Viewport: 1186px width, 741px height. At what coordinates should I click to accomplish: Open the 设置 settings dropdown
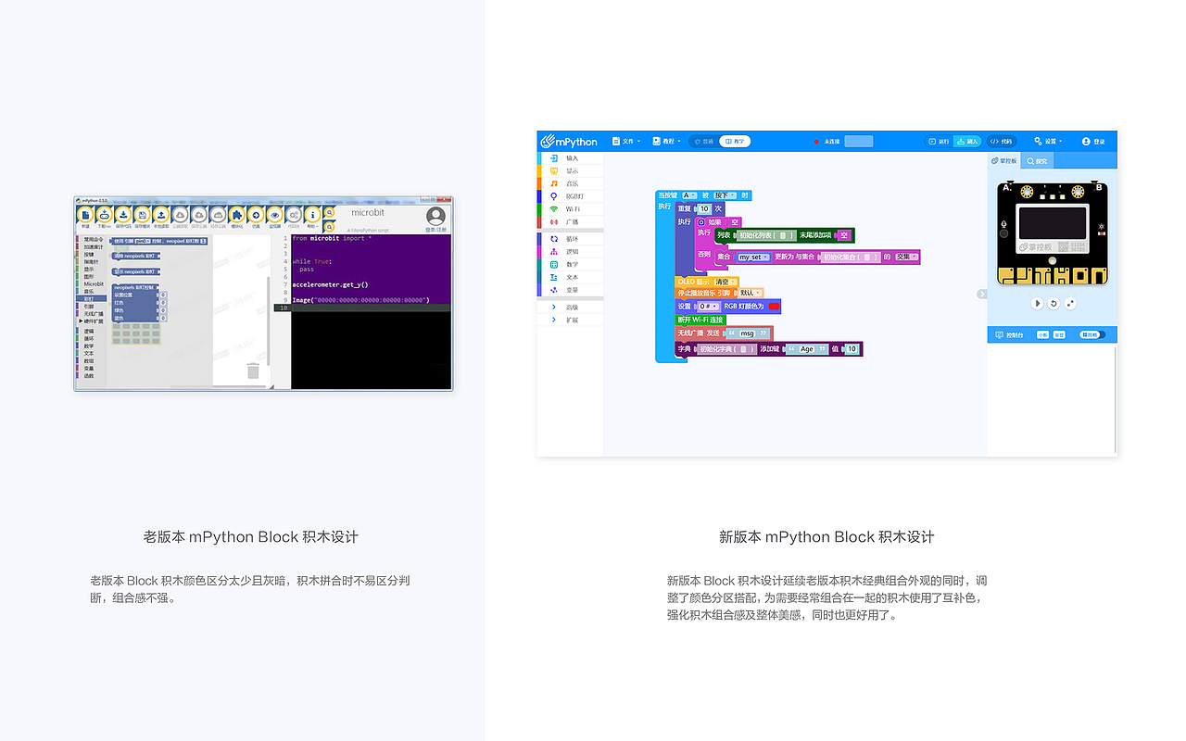1048,141
